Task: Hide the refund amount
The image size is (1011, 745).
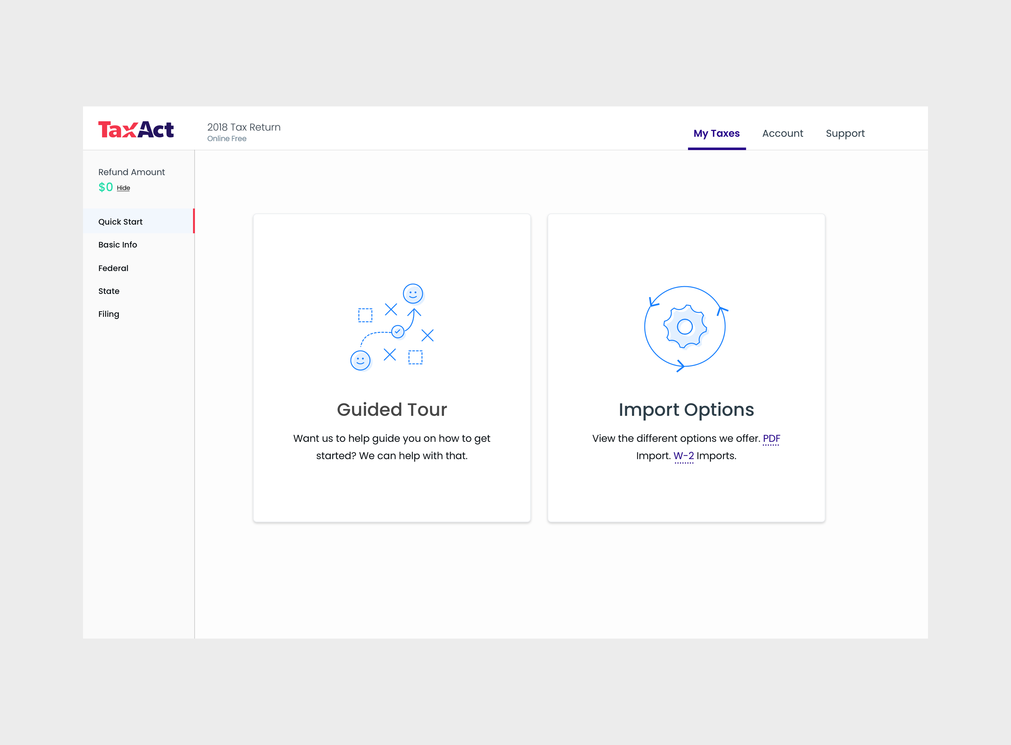Action: 123,188
